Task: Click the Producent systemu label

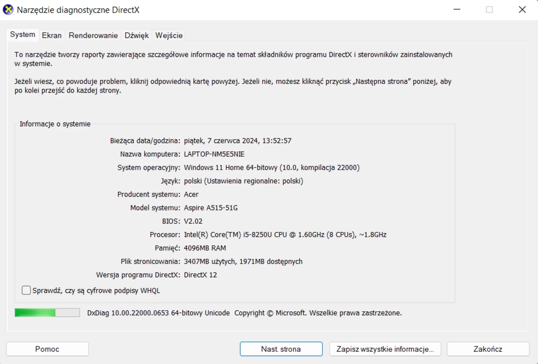Action: (149, 194)
